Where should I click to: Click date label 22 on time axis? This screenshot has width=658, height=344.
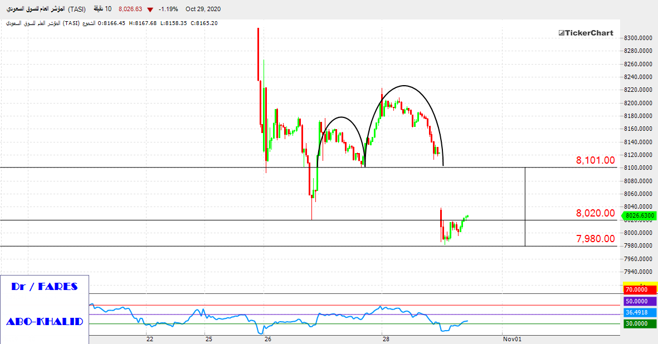(x=150, y=340)
